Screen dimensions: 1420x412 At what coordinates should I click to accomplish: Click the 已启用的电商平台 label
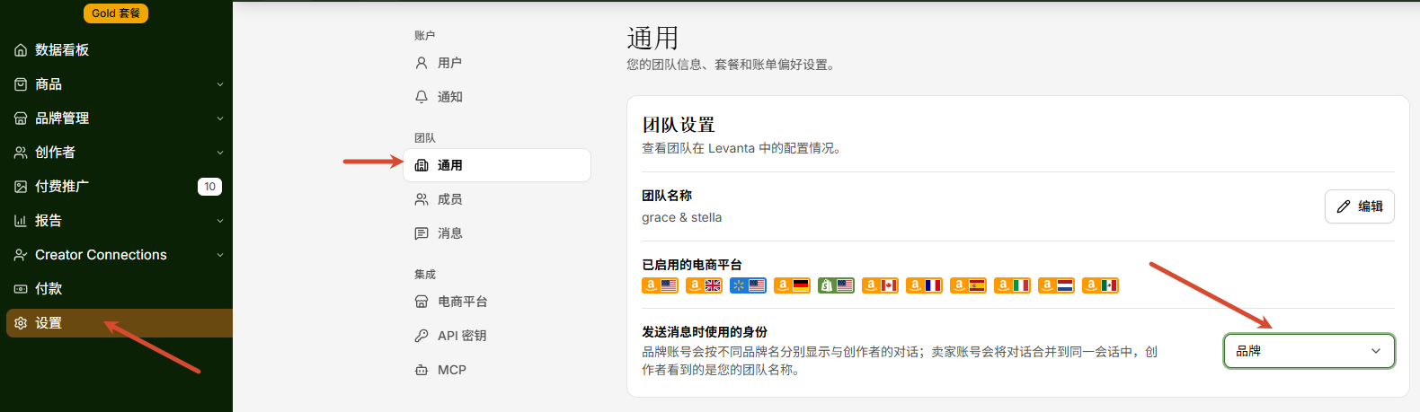[692, 265]
